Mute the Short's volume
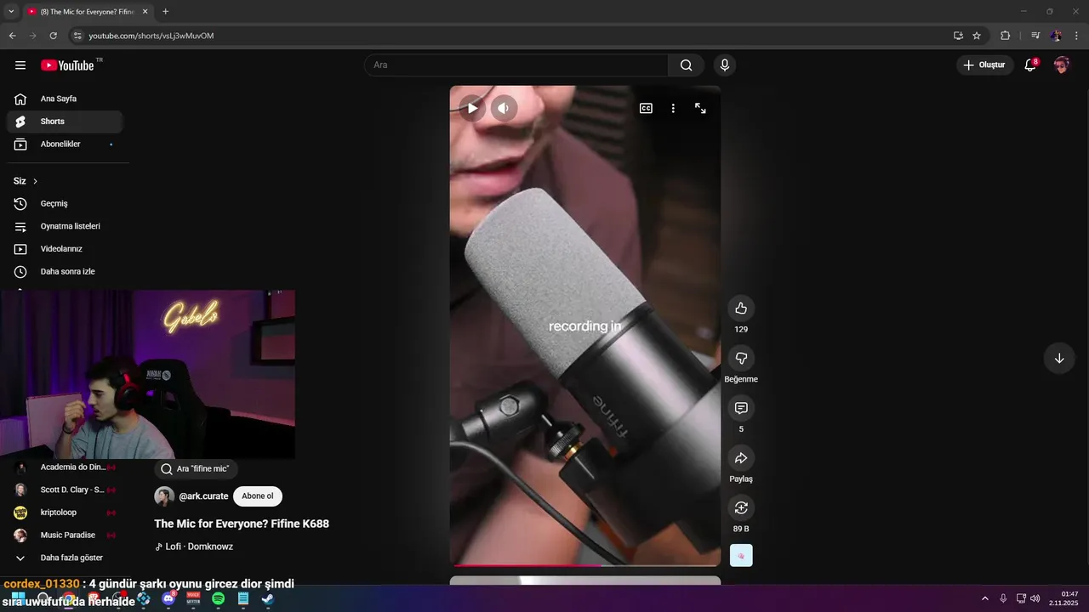The width and height of the screenshot is (1089, 612). point(504,108)
